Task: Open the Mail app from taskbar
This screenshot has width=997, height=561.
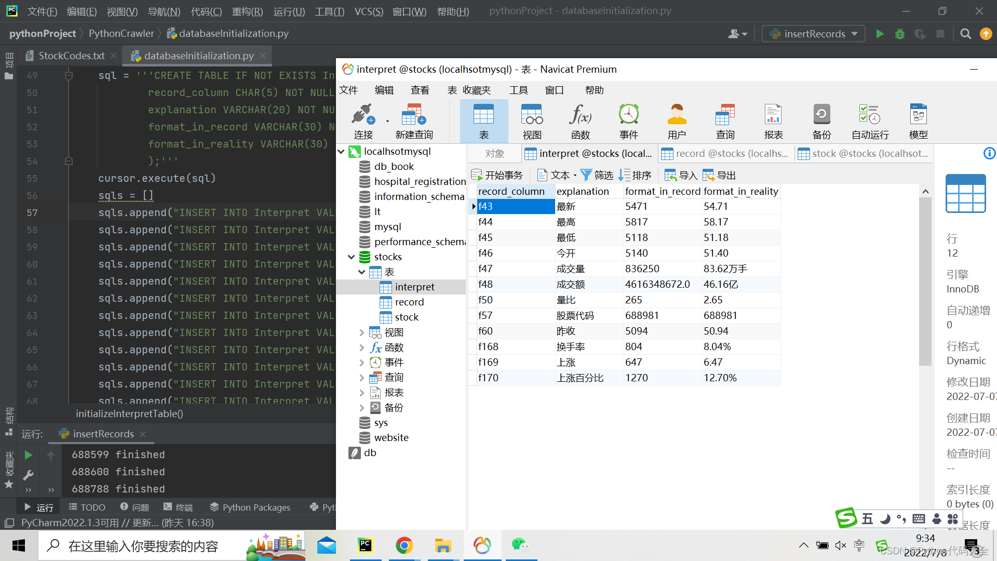Action: pyautogui.click(x=327, y=545)
